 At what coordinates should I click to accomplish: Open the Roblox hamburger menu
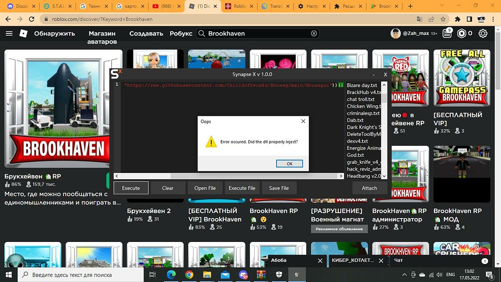9,33
